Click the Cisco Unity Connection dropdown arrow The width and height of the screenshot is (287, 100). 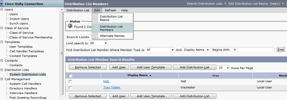click(x=2, y=4)
